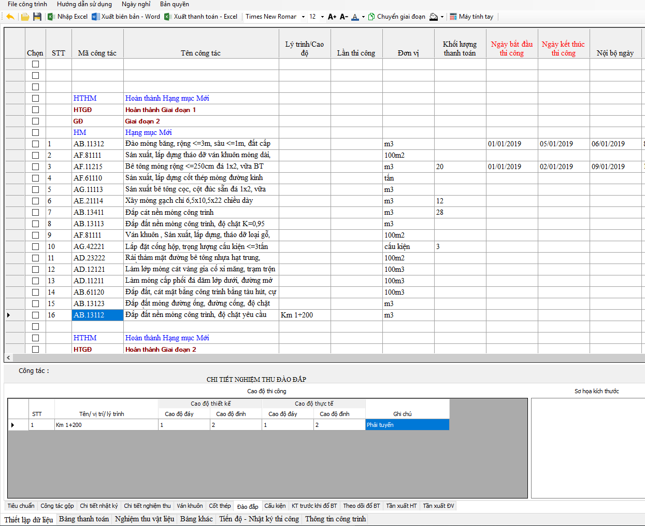Click the undo arrow icon
The width and height of the screenshot is (645, 526).
(10, 17)
